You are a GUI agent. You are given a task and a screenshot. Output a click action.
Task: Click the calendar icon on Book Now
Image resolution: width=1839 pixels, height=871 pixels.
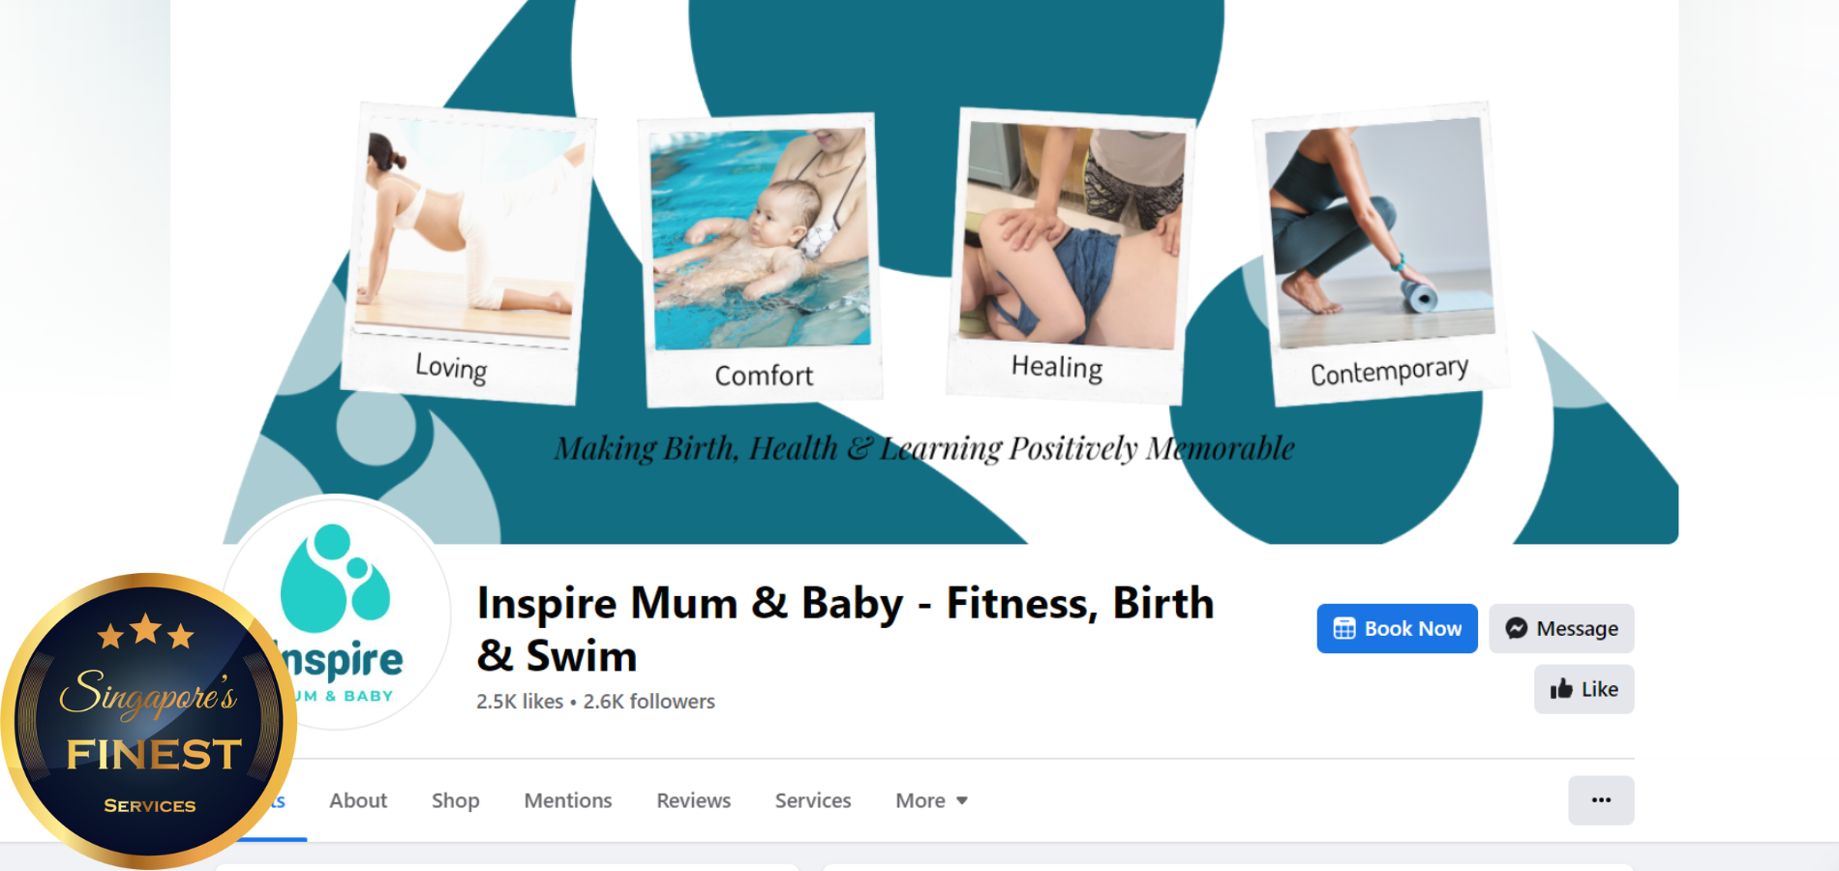[x=1343, y=629]
